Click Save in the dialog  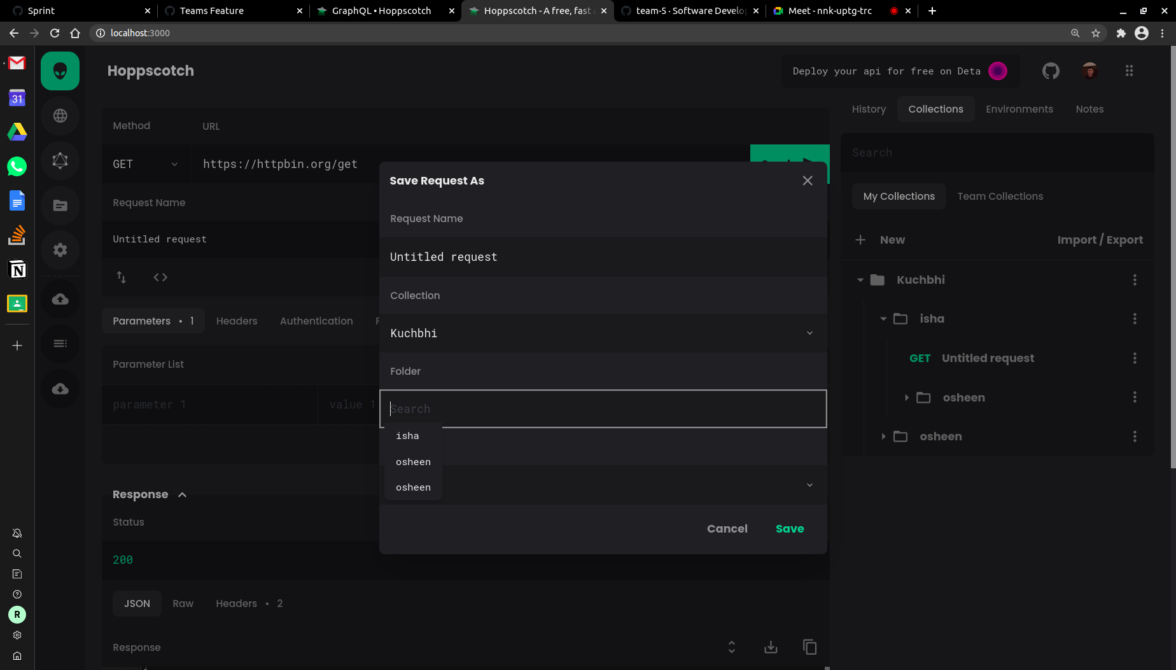pyautogui.click(x=790, y=529)
